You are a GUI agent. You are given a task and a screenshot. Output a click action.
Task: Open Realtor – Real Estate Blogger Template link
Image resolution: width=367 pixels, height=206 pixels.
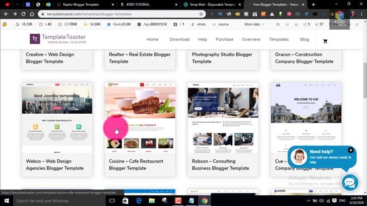tap(140, 58)
